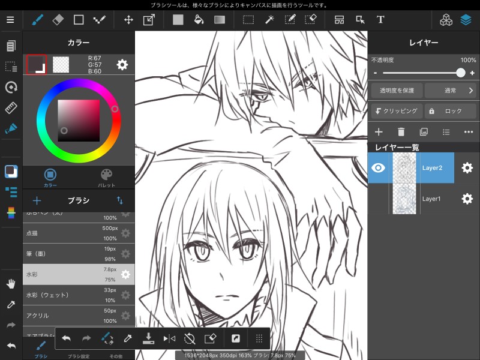Select the Text tool
Viewport: 480px width, 360px height.
coord(380,20)
